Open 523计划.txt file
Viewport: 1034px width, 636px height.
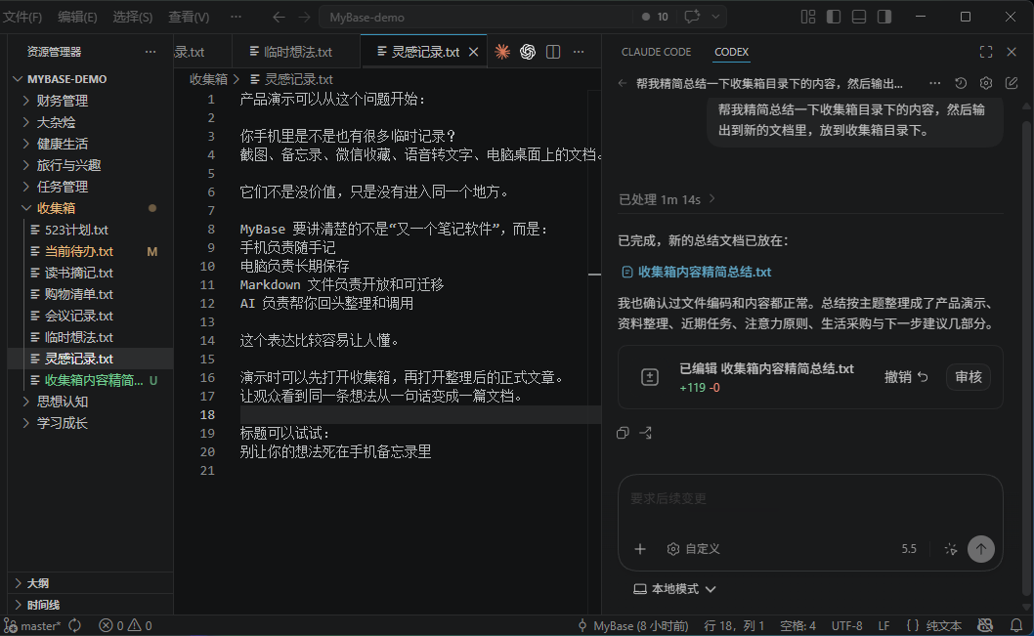click(90, 230)
